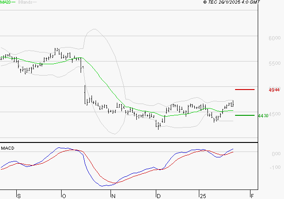Viewport: 284px width, 199px height.
Task: Click the TEC copyright timestamp text
Action: click(231, 2)
